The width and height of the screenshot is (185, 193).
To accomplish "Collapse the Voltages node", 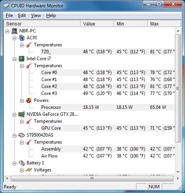I will coord(22,171).
